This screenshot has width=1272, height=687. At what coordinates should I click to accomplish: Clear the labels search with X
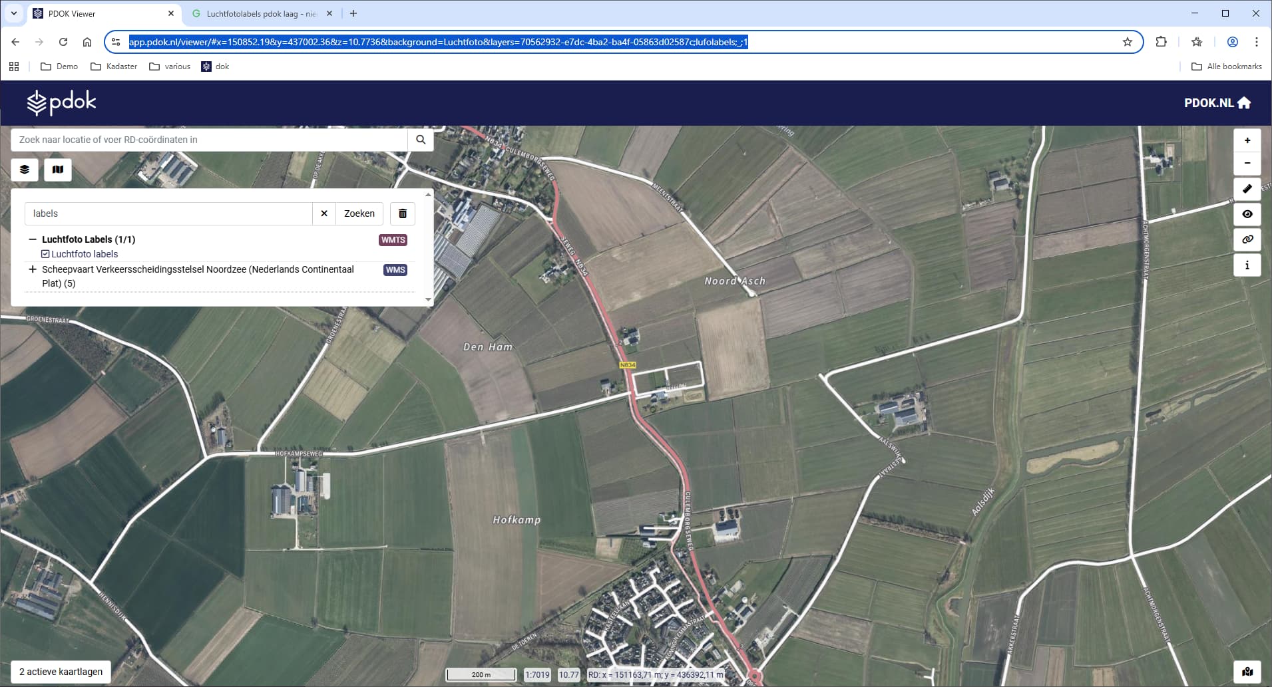click(324, 213)
